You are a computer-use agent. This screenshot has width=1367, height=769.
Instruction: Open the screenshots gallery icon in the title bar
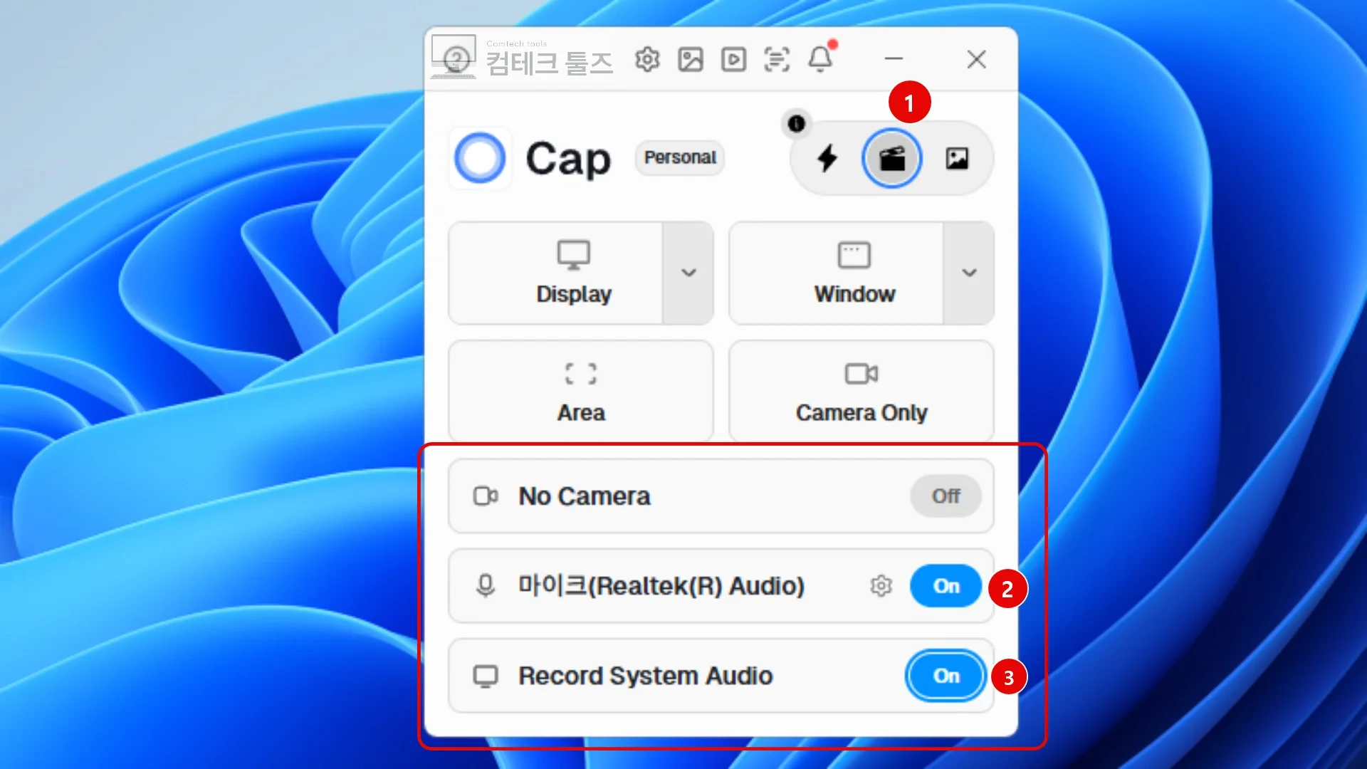coord(691,59)
